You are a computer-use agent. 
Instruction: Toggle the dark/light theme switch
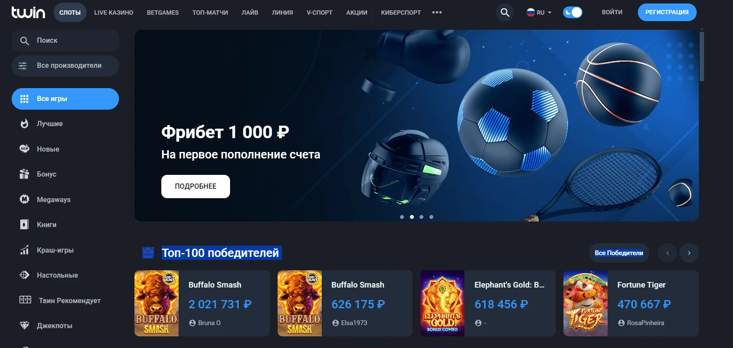pos(573,13)
